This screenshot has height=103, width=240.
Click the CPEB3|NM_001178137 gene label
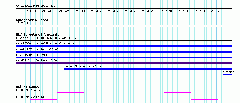(x=31, y=97)
